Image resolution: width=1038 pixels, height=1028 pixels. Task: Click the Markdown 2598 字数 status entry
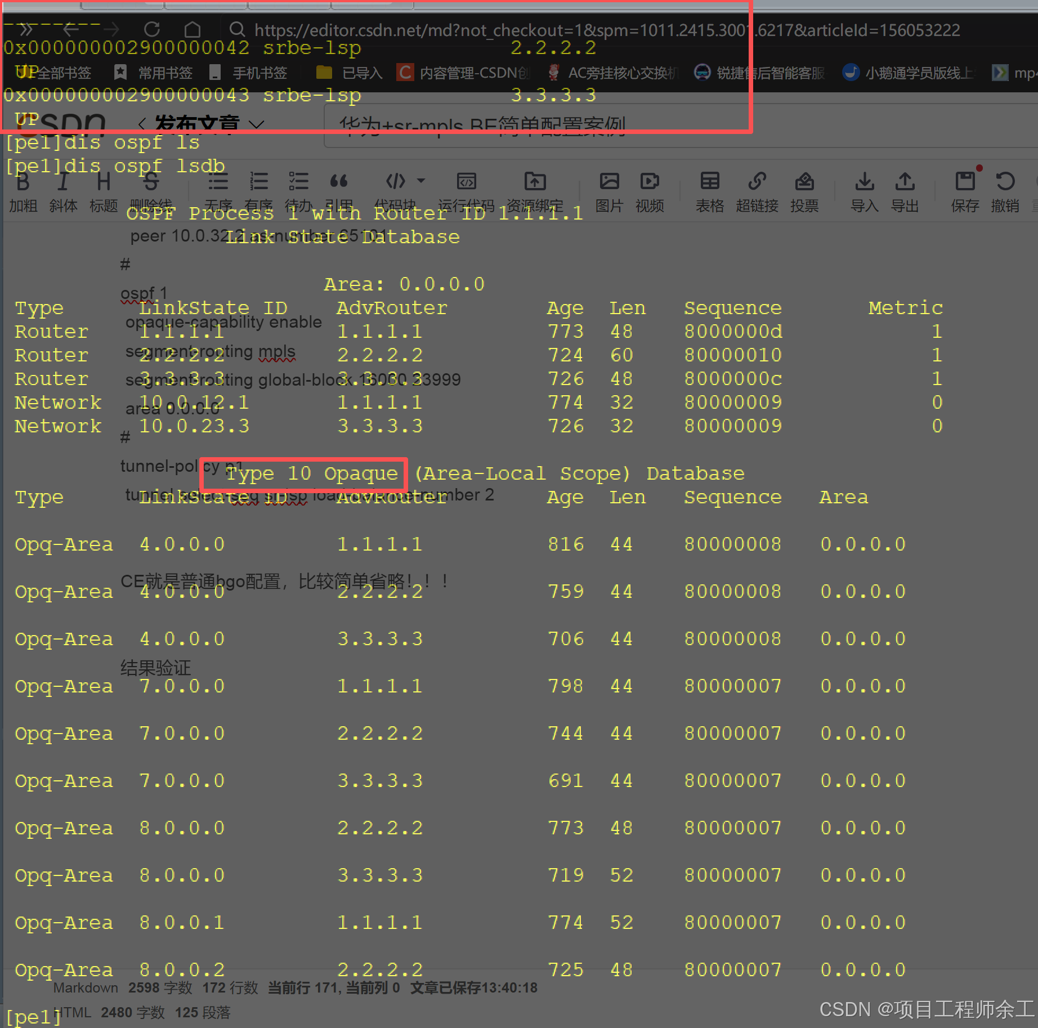pos(123,988)
